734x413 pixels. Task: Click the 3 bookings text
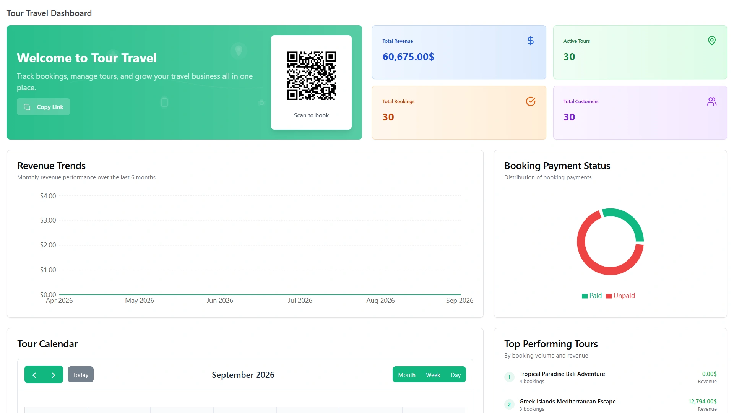point(531,409)
